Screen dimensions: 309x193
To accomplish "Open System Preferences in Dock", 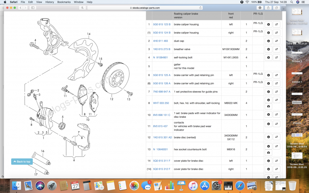I will (x=216, y=186).
